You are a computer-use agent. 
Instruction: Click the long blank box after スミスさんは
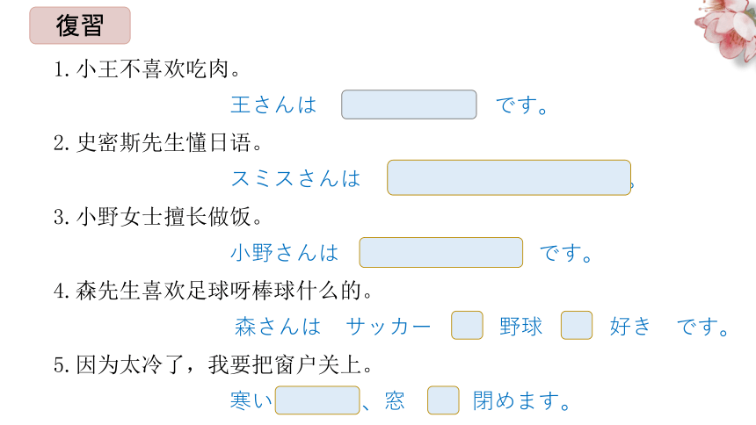(509, 177)
